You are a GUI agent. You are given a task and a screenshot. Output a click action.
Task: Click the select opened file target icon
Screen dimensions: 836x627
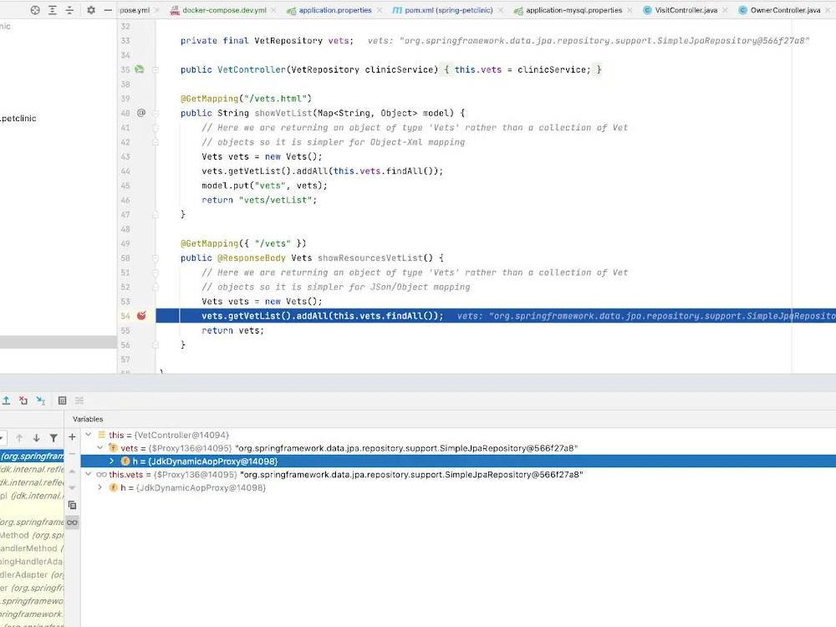(35, 10)
